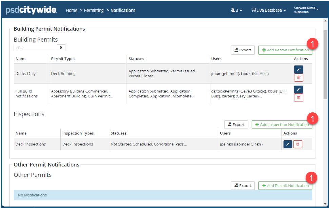Image resolution: width=329 pixels, height=208 pixels.
Task: Open the users count dropdown
Action: (x=236, y=10)
